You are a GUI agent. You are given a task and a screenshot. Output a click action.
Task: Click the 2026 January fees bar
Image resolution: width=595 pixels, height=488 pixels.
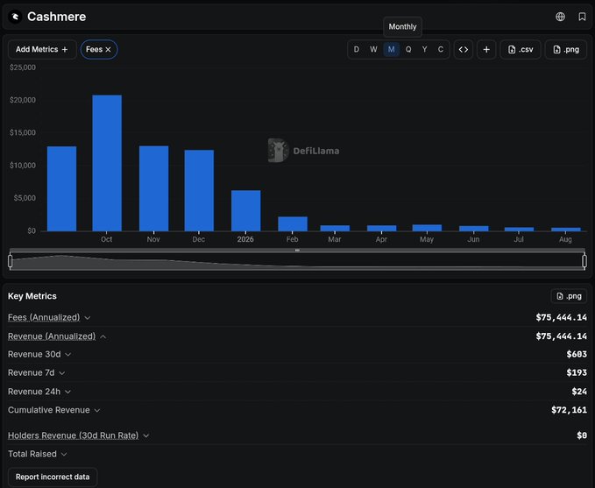click(x=246, y=210)
